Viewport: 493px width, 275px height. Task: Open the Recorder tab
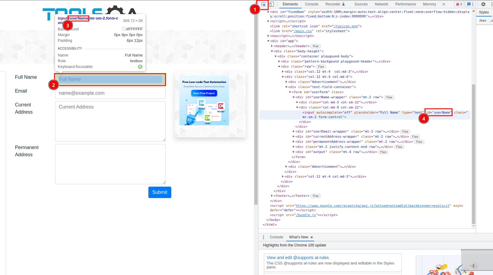coord(335,4)
